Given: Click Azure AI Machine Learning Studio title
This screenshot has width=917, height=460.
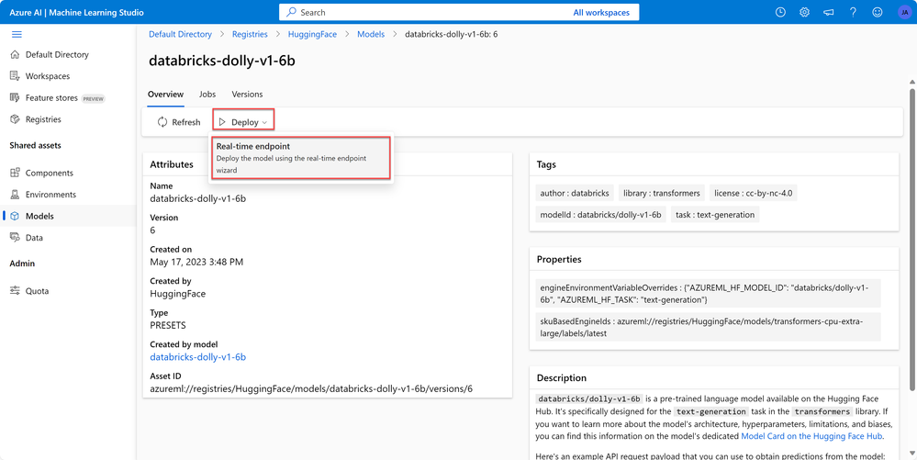Looking at the screenshot, I should [76, 12].
